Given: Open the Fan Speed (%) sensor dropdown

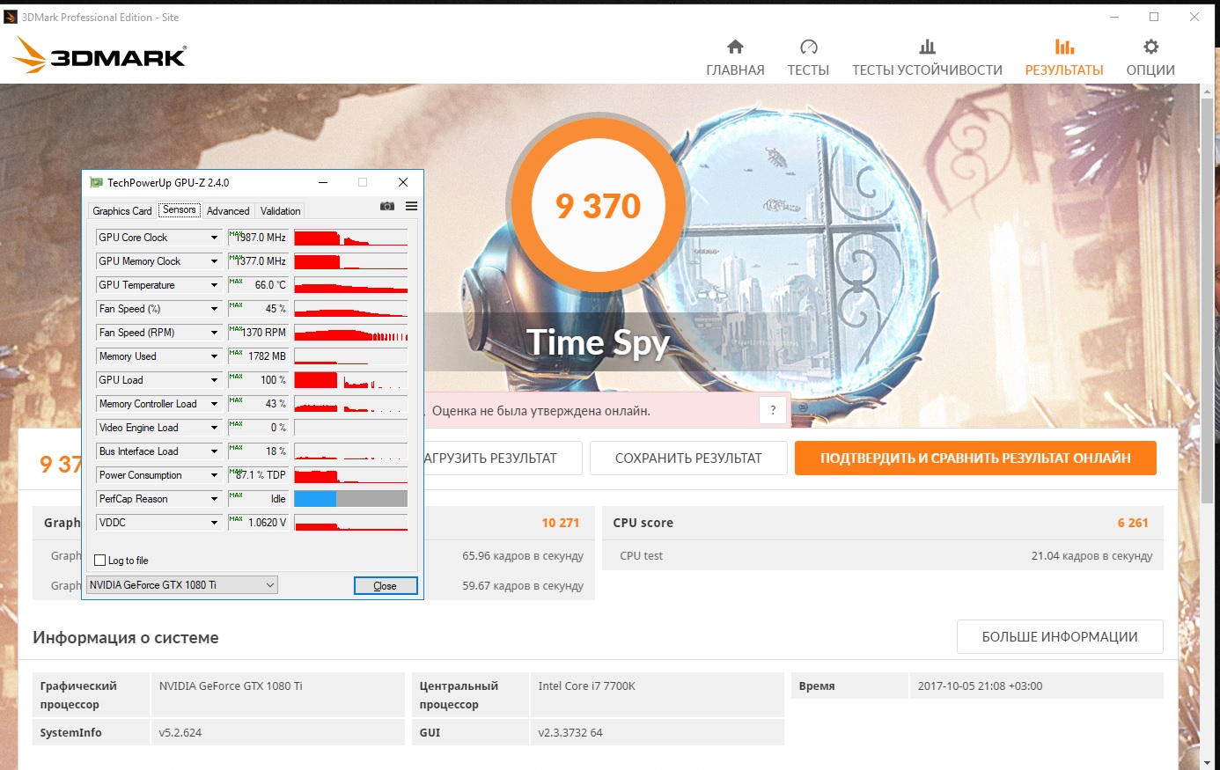Looking at the screenshot, I should (x=214, y=309).
